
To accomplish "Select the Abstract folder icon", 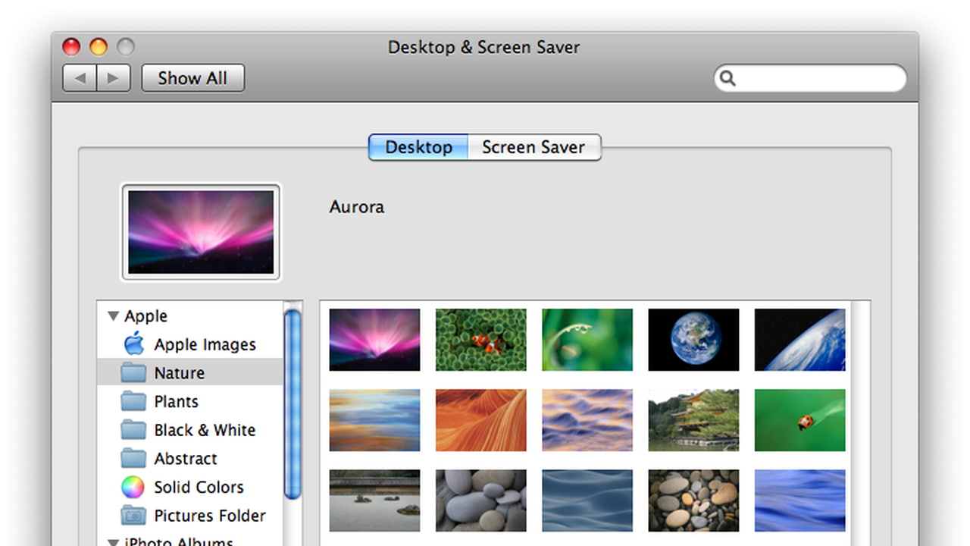I will [x=133, y=459].
